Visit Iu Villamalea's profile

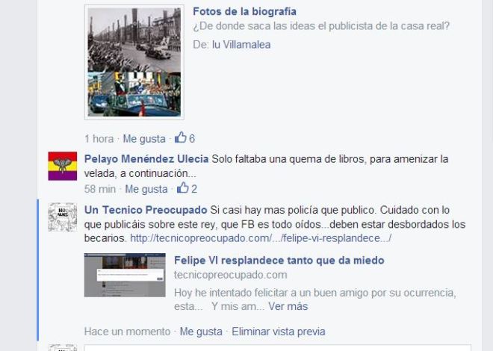[x=241, y=45]
